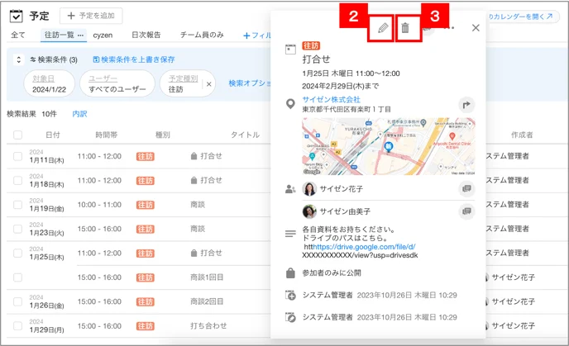
Task: Open the 対象日 2024/1/22 date filter
Action: pyautogui.click(x=49, y=83)
